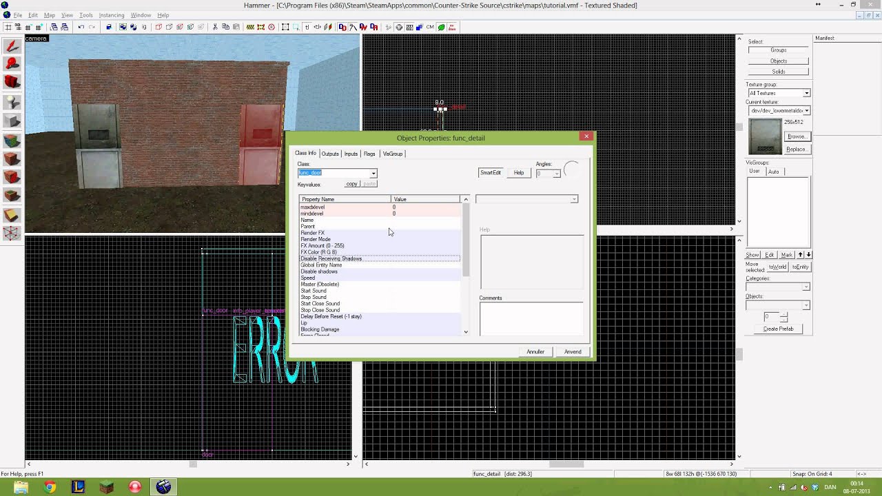Image resolution: width=882 pixels, height=496 pixels.
Task: Toggle the SmartEdit button
Action: (x=491, y=173)
